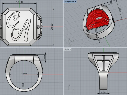Select the 18.00 dimension text in top view
Image resolution: width=127 pixels, height=95 pixels.
point(19,2)
